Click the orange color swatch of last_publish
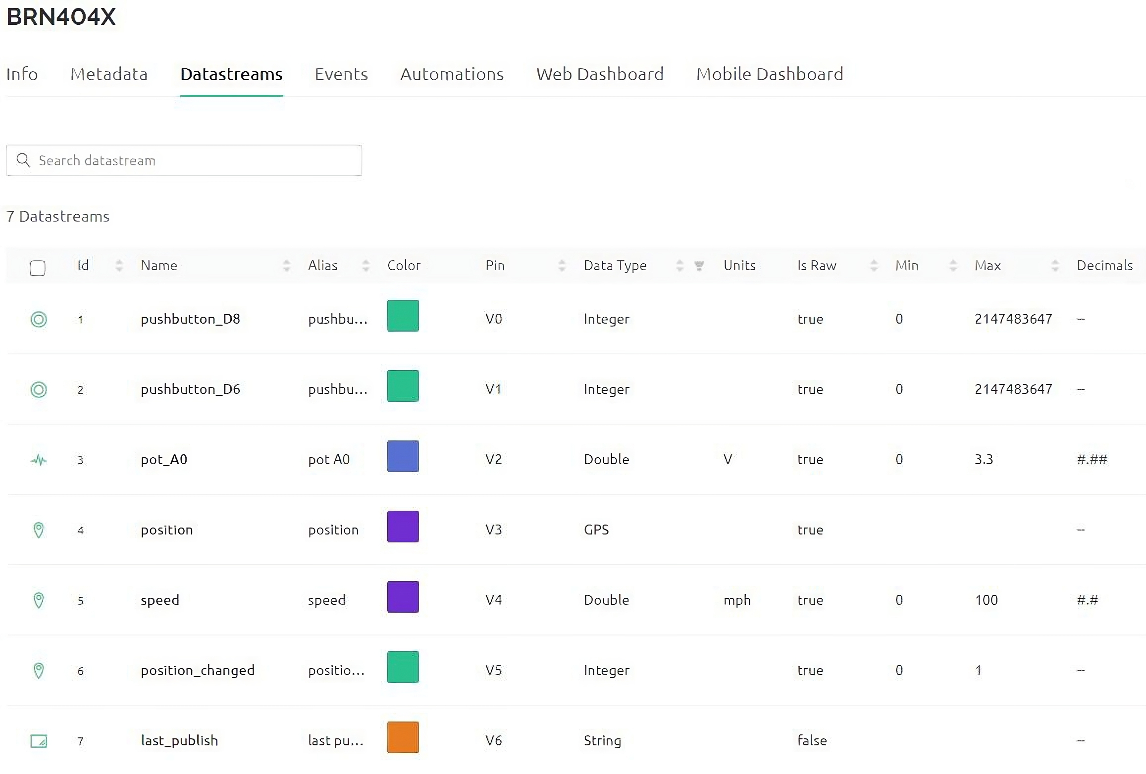Image resolution: width=1146 pixels, height=774 pixels. [x=403, y=737]
